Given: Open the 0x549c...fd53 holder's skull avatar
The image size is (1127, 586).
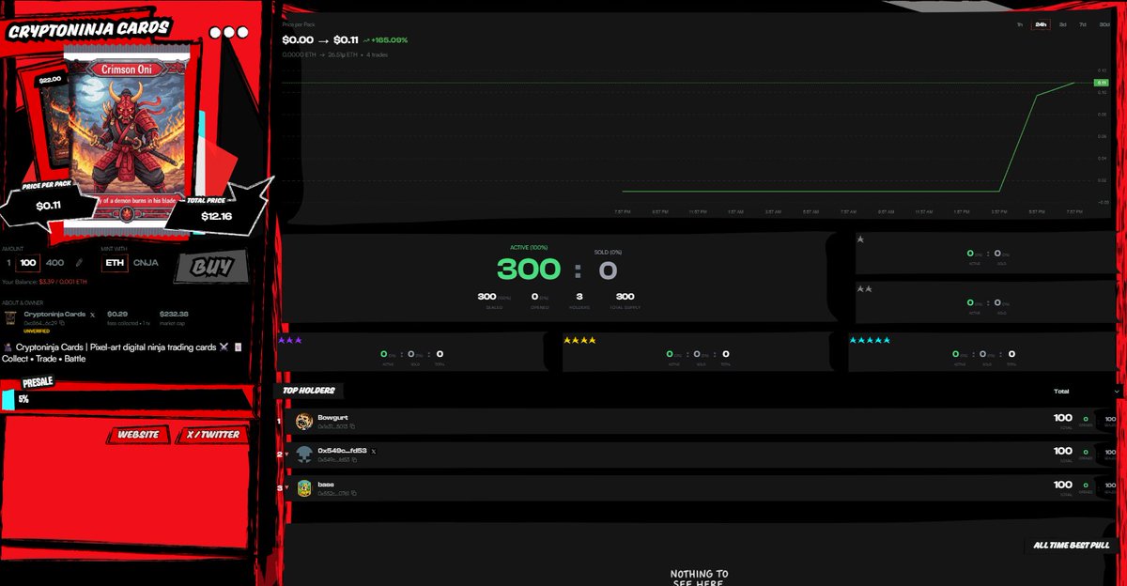Looking at the screenshot, I should click(303, 455).
